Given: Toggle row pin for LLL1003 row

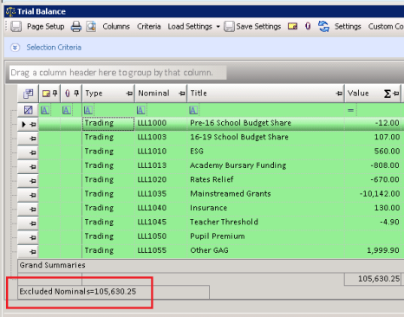Looking at the screenshot, I should 33,139.
